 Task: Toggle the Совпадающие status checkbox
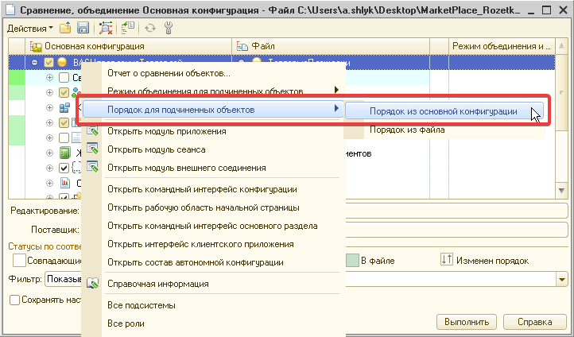click(19, 260)
